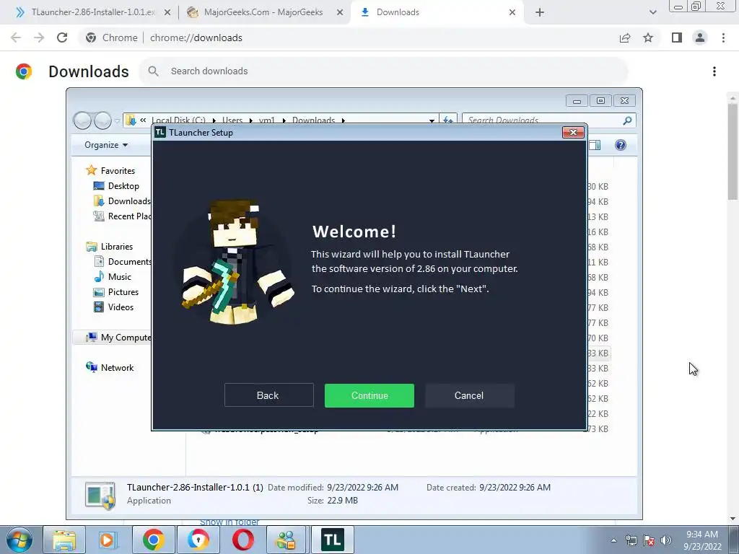Click the green Continue button
The height and width of the screenshot is (554, 739).
pyautogui.click(x=369, y=395)
